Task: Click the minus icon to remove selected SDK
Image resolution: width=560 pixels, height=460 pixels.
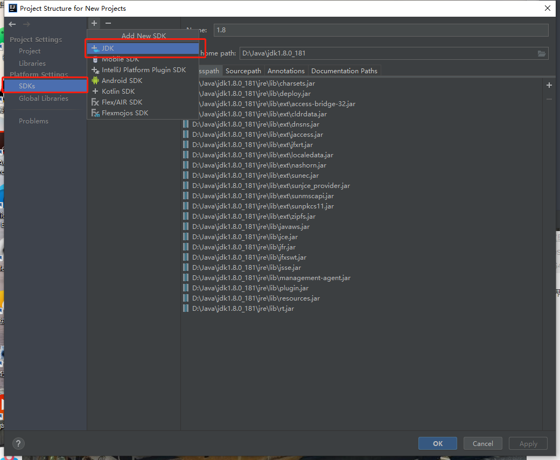Action: pyautogui.click(x=108, y=23)
